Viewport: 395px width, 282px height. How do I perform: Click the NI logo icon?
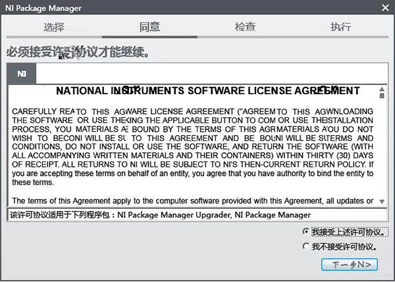click(x=22, y=74)
